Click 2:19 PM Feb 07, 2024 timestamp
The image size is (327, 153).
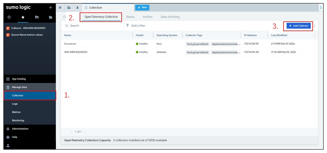coord(283,44)
